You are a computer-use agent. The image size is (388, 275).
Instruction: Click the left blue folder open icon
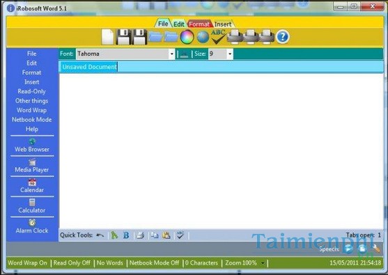click(x=155, y=37)
